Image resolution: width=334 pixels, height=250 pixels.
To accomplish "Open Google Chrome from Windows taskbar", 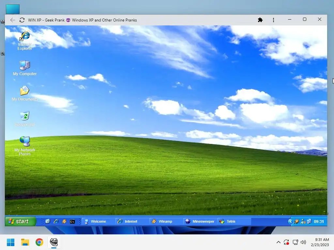I will (x=39, y=242).
